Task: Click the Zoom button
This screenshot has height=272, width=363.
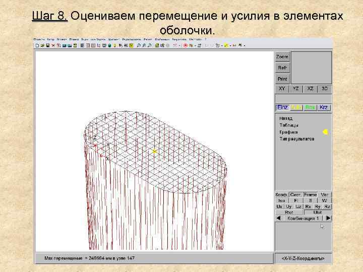Action: [x=282, y=57]
